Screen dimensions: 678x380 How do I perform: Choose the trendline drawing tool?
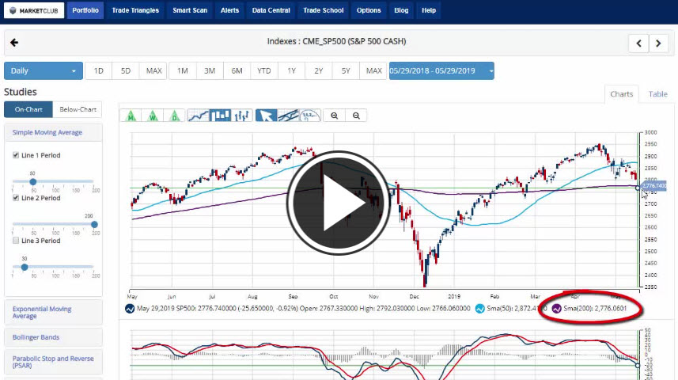[288, 116]
